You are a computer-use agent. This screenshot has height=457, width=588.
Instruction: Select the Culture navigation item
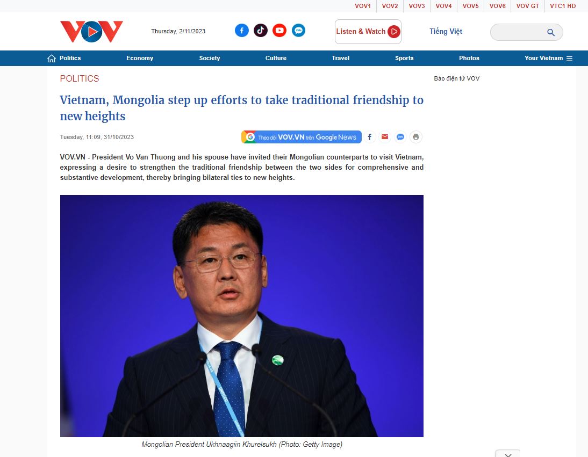(x=276, y=58)
